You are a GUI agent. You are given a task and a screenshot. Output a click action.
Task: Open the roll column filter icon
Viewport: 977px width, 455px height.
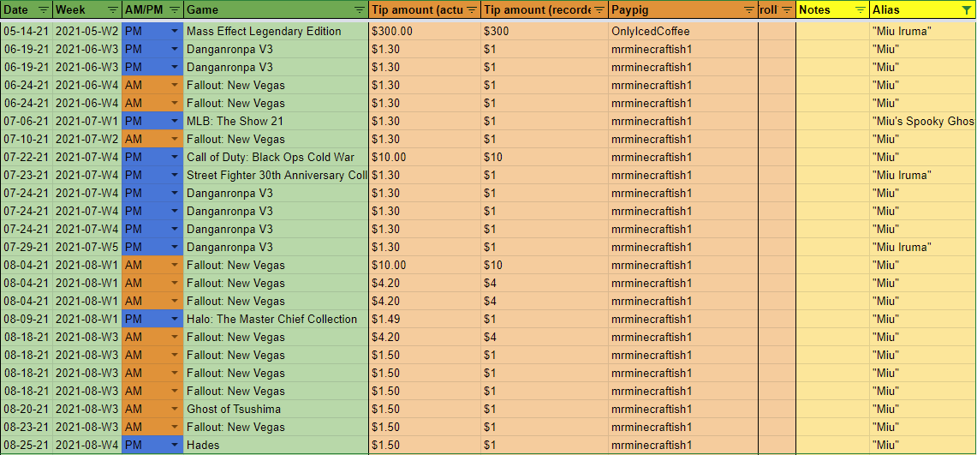click(787, 10)
